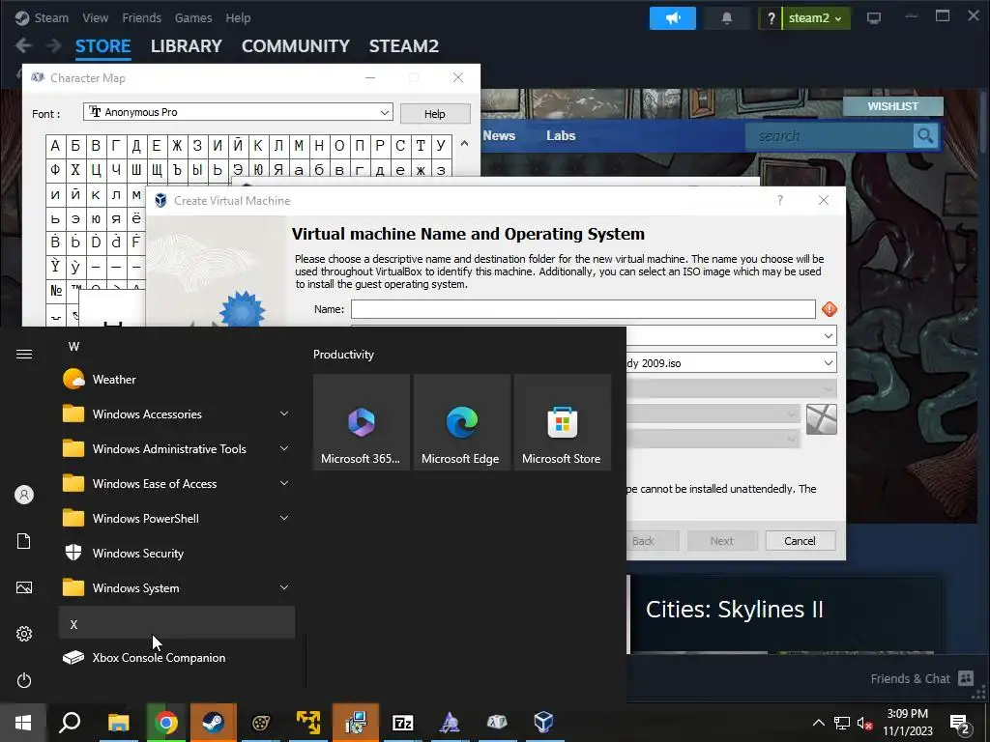Open the View menu in Steam
Screen dimensions: 990x742
coord(96,17)
